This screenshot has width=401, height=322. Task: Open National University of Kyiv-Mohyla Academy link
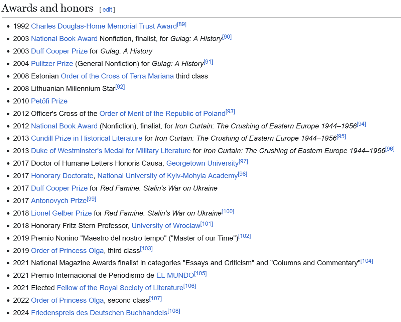[x=168, y=176]
